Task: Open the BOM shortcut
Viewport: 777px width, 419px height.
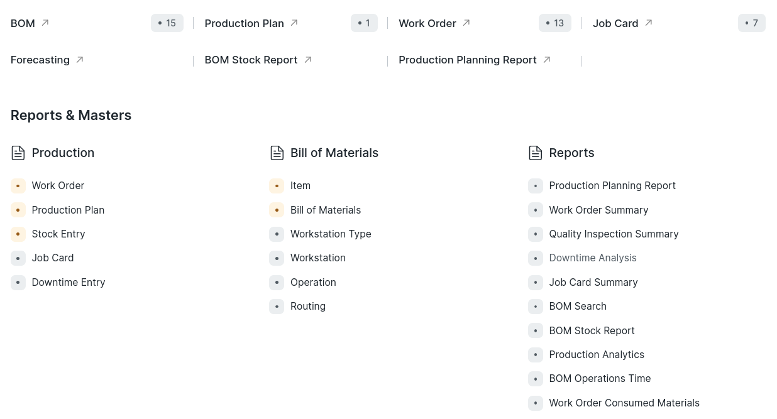Action: pyautogui.click(x=23, y=23)
